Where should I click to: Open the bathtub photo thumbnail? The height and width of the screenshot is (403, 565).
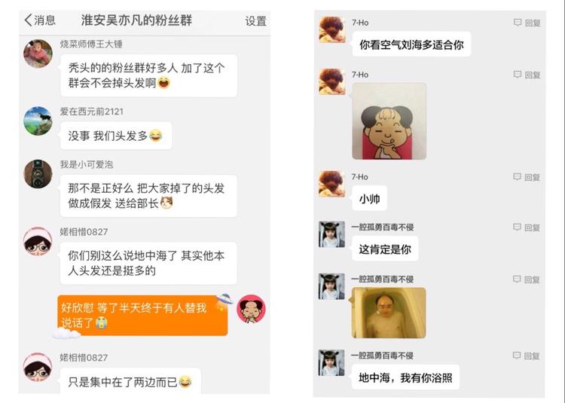coord(389,313)
